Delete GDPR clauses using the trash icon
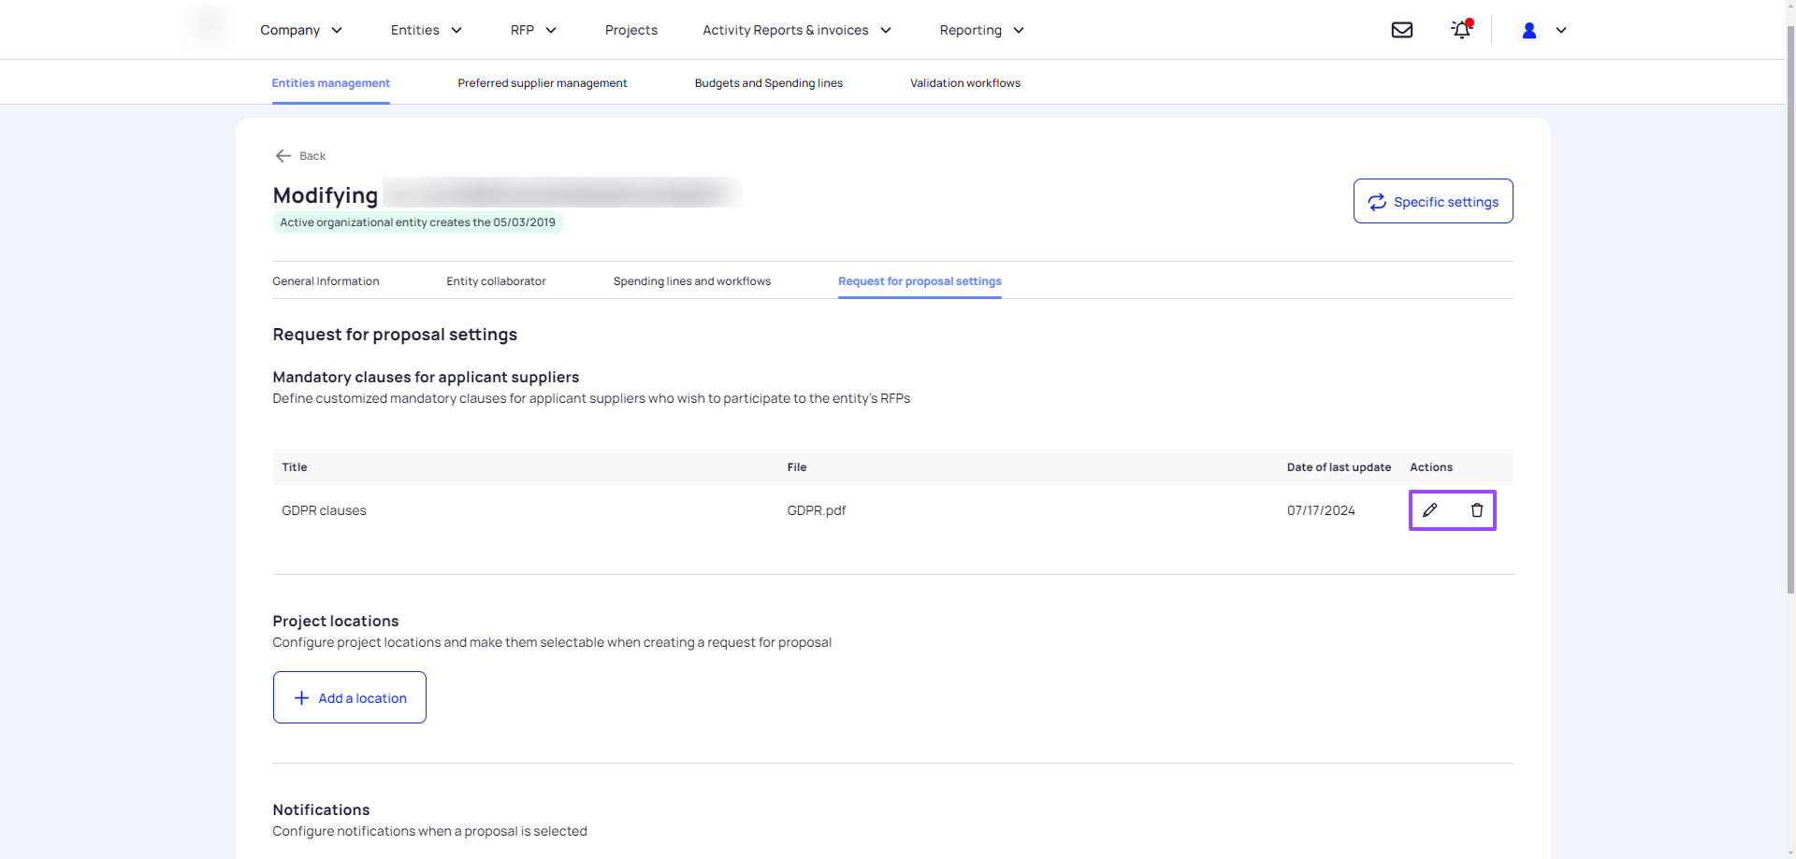Image resolution: width=1796 pixels, height=859 pixels. coord(1476,510)
